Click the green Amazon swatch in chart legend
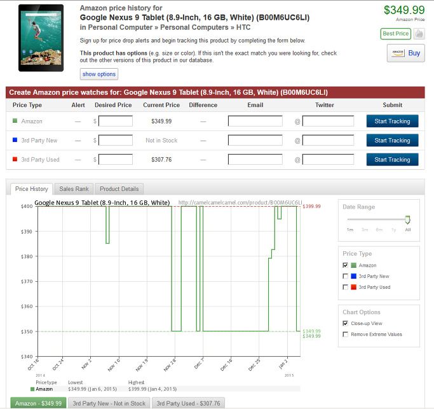The width and height of the screenshot is (434, 409). [32, 389]
